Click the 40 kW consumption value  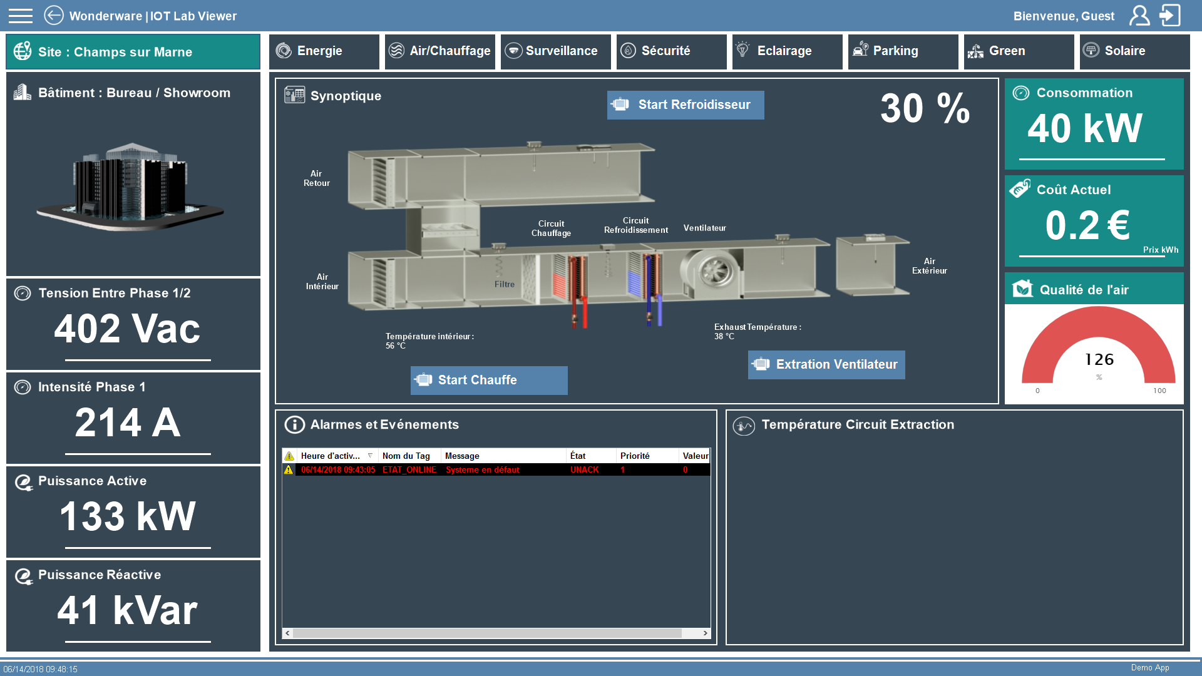coord(1086,128)
